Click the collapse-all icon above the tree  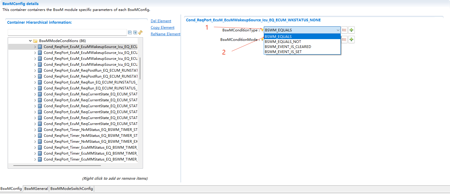coord(130,33)
